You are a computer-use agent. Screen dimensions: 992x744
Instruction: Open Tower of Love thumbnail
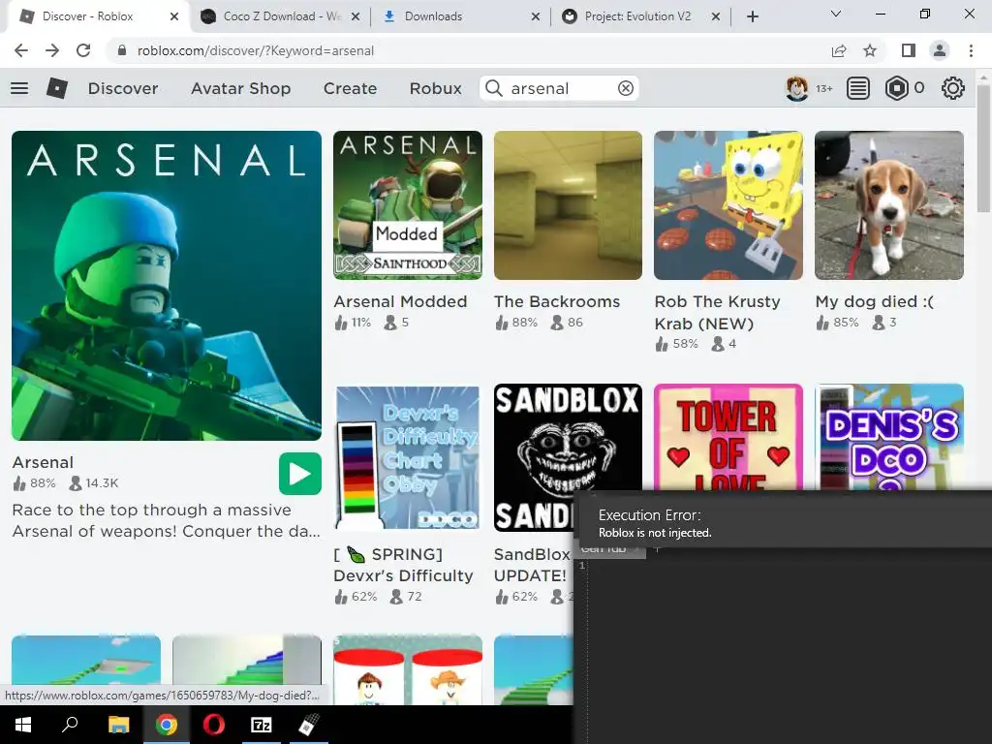tap(728, 437)
